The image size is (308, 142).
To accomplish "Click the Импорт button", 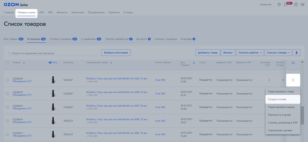I will 228,53.
